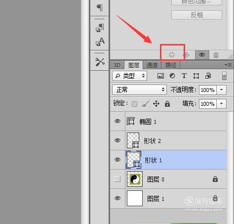
Task: Click the 颜色范围 button
Action: point(196,2)
